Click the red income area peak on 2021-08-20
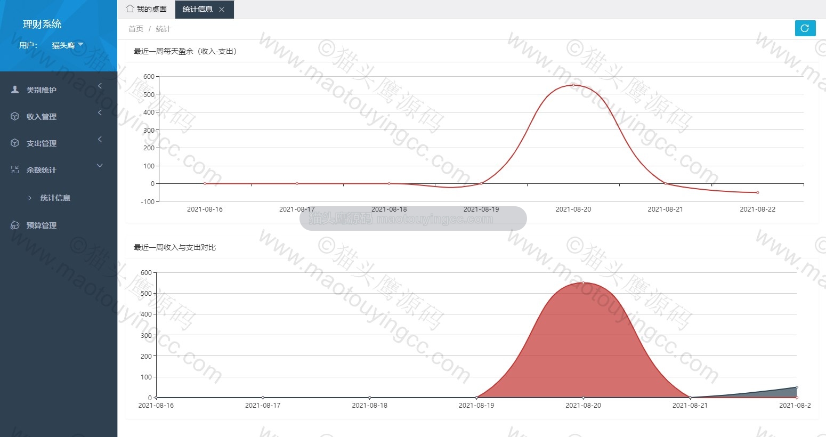This screenshot has width=826, height=437. 583,283
